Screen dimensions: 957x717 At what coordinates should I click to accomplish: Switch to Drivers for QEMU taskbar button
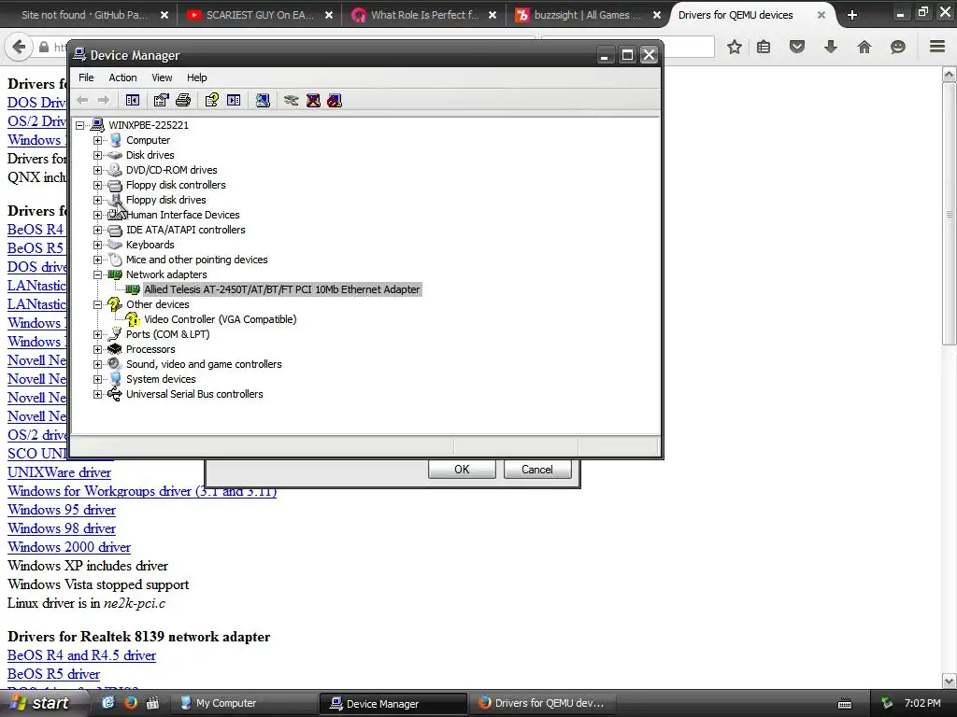point(541,703)
